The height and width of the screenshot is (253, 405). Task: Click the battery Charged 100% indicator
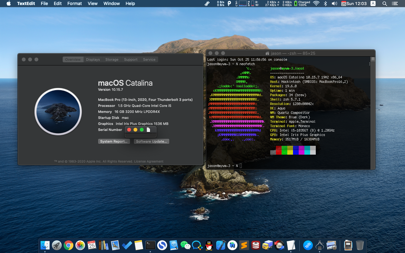tap(302, 3)
